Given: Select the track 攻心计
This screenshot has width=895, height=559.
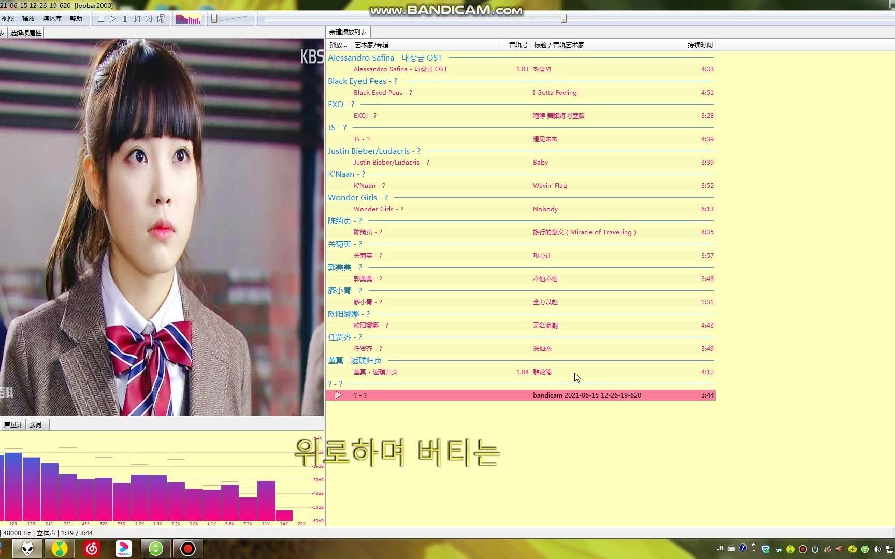Looking at the screenshot, I should [x=521, y=256].
